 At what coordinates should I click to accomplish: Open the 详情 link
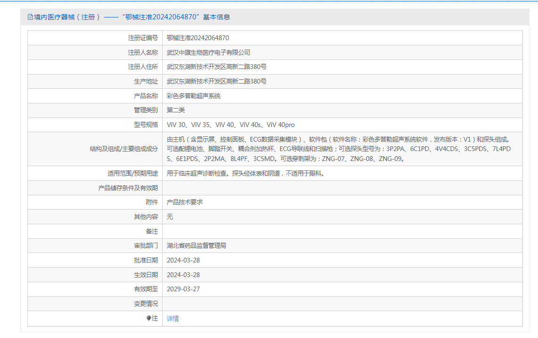[x=173, y=319]
